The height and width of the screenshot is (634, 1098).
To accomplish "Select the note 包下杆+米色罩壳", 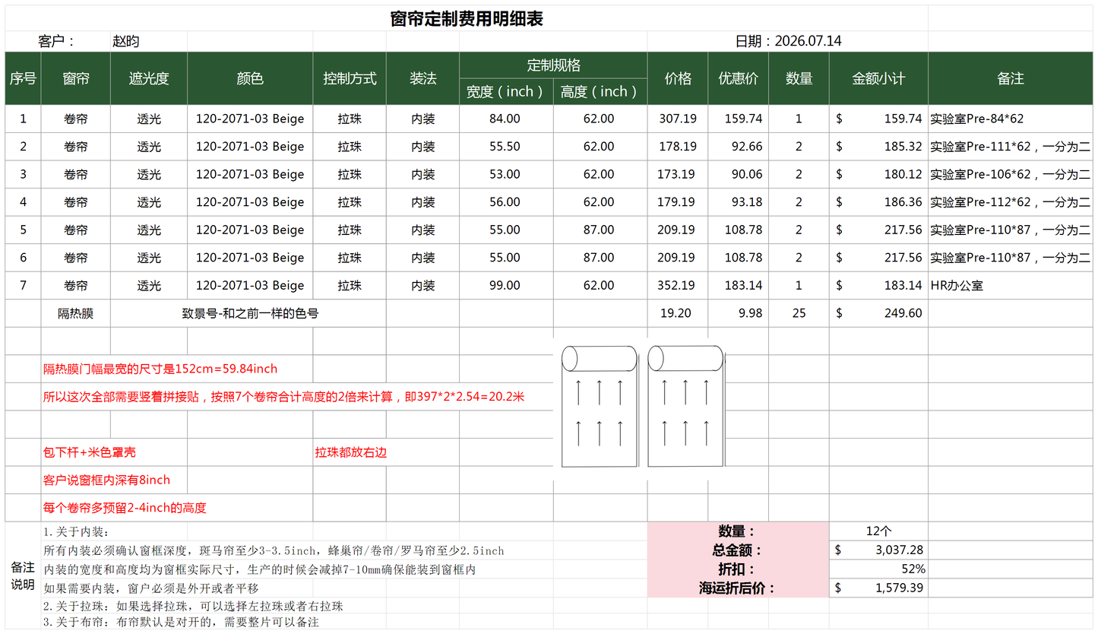I will click(x=90, y=452).
